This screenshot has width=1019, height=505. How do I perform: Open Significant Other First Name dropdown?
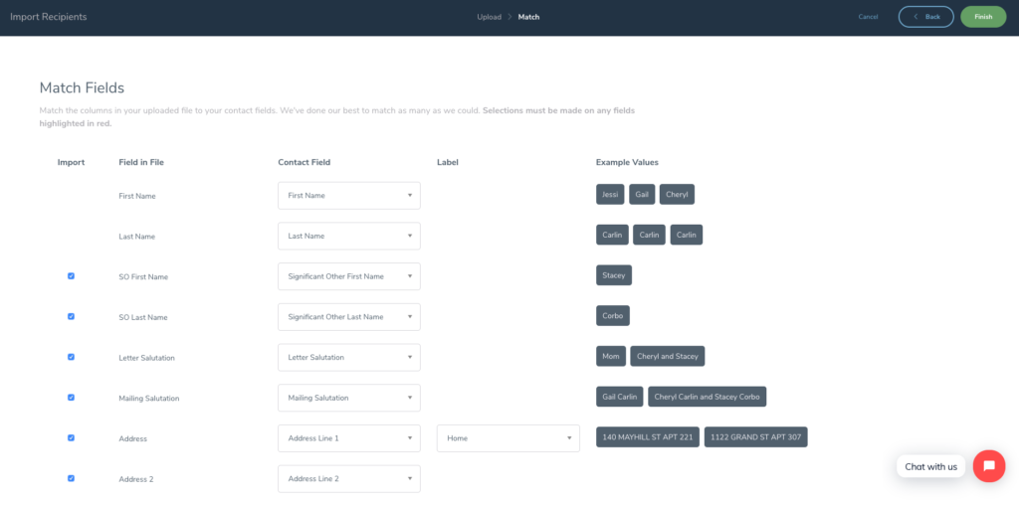click(349, 276)
